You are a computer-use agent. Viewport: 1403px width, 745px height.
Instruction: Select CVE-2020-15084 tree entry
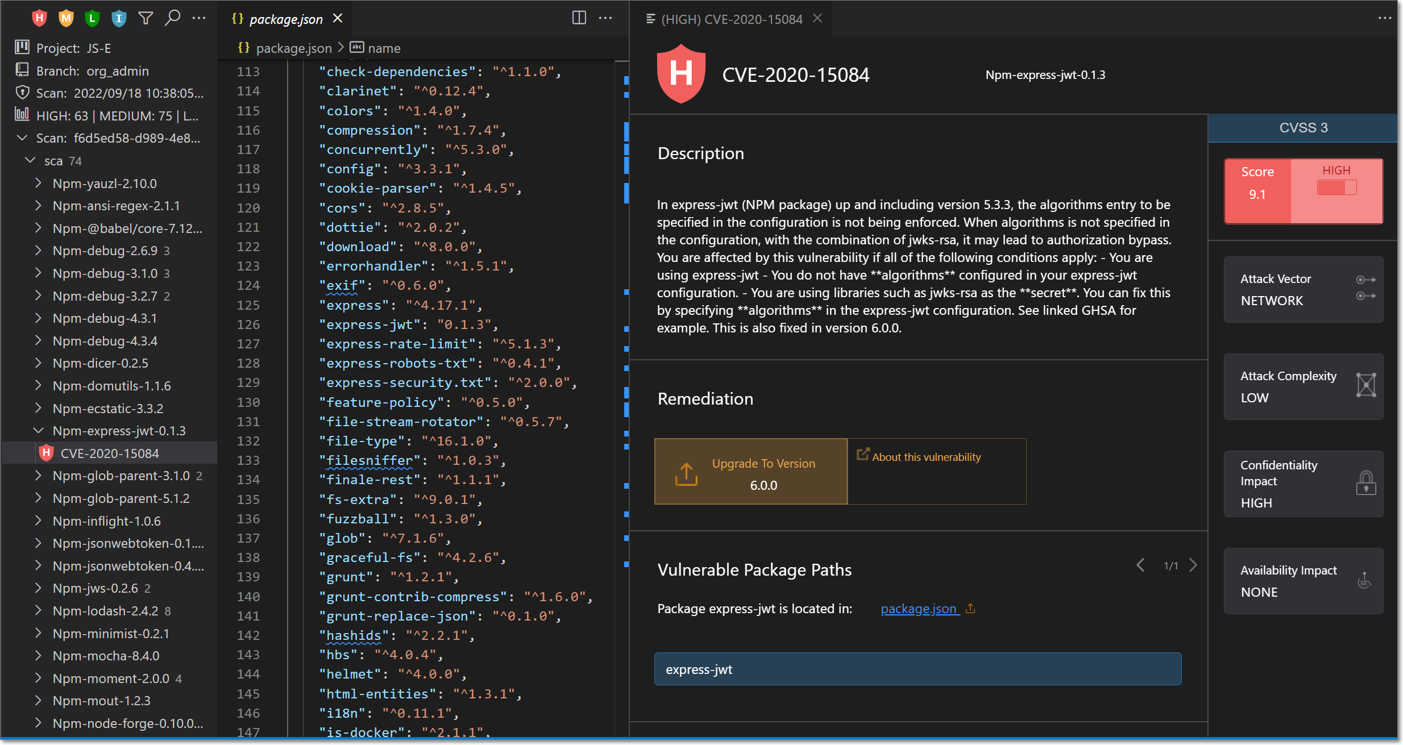109,453
